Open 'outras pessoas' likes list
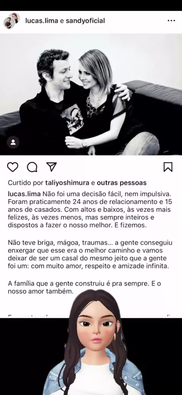 point(122,183)
